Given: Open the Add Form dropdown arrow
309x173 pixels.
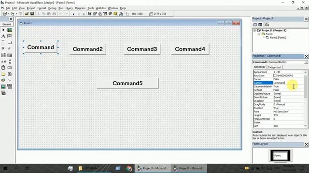Looking at the screenshot, I should coord(16,14).
